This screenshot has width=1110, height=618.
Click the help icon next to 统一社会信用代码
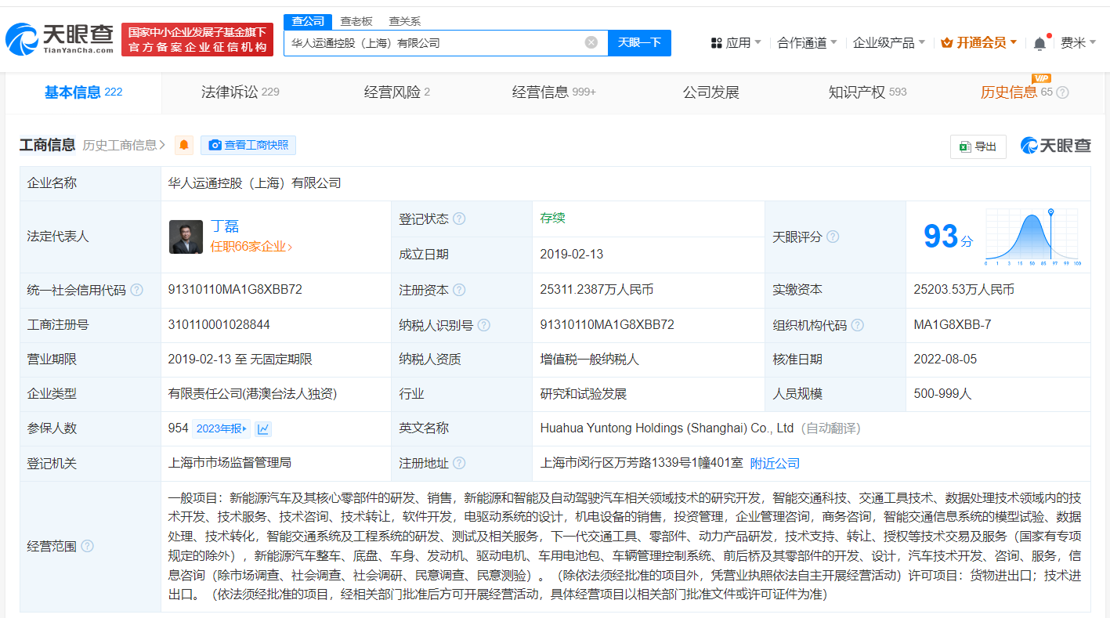click(x=137, y=290)
